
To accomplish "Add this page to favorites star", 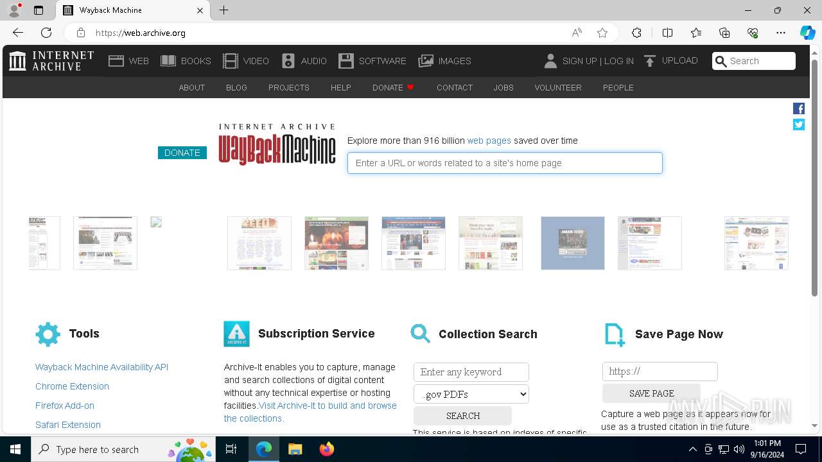I will pyautogui.click(x=602, y=33).
